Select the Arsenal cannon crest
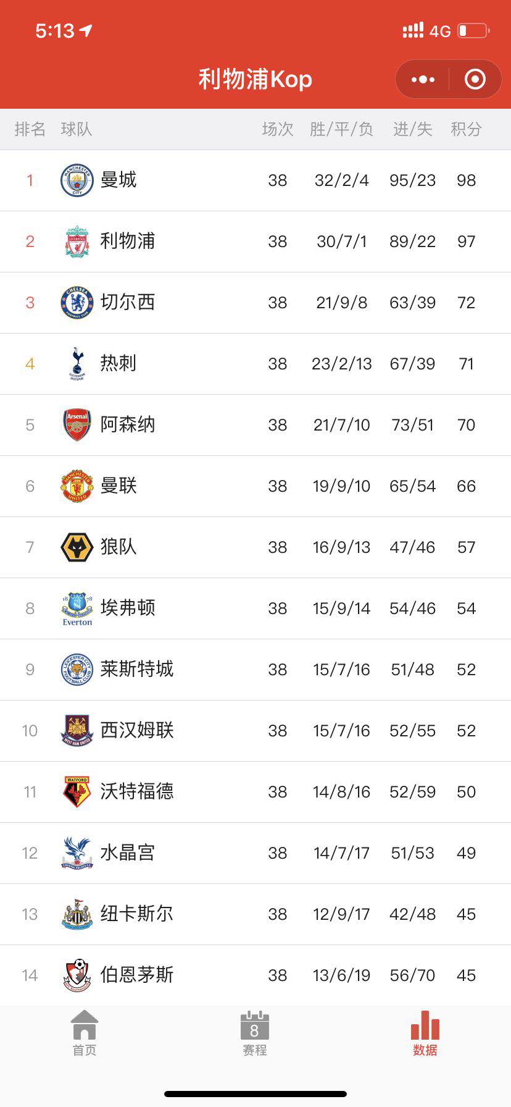 [x=77, y=425]
